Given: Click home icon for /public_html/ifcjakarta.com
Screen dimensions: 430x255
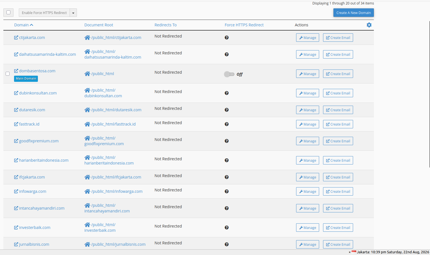Looking at the screenshot, I should [x=87, y=177].
